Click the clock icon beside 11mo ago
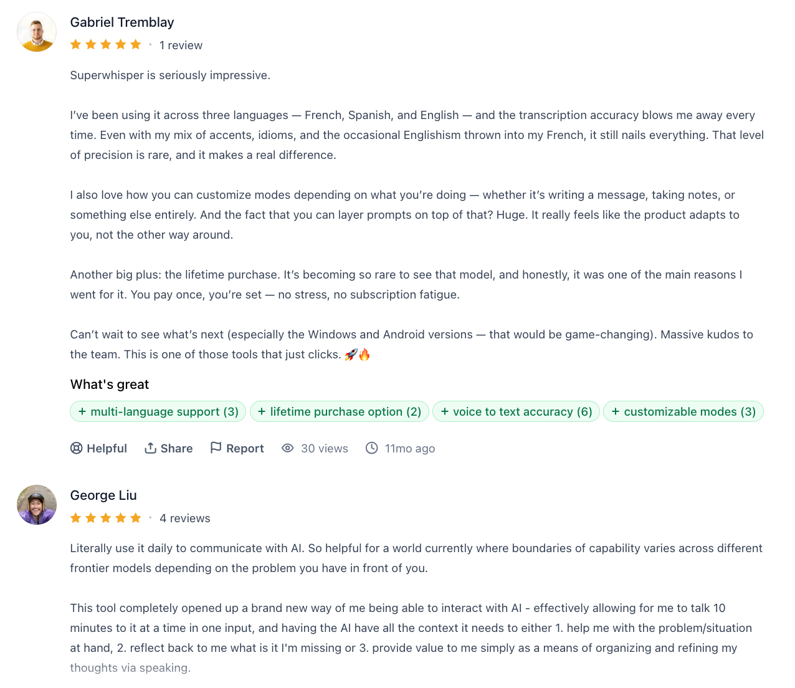This screenshot has width=795, height=688. click(371, 448)
